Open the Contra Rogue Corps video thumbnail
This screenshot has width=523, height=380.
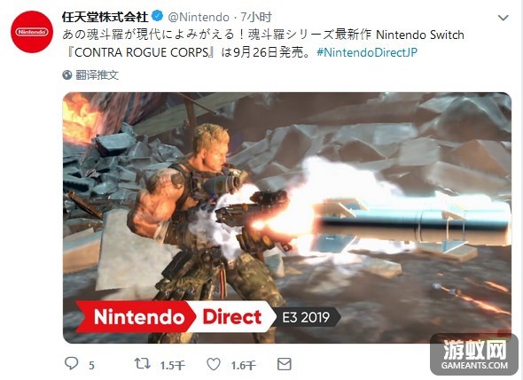pos(287,217)
